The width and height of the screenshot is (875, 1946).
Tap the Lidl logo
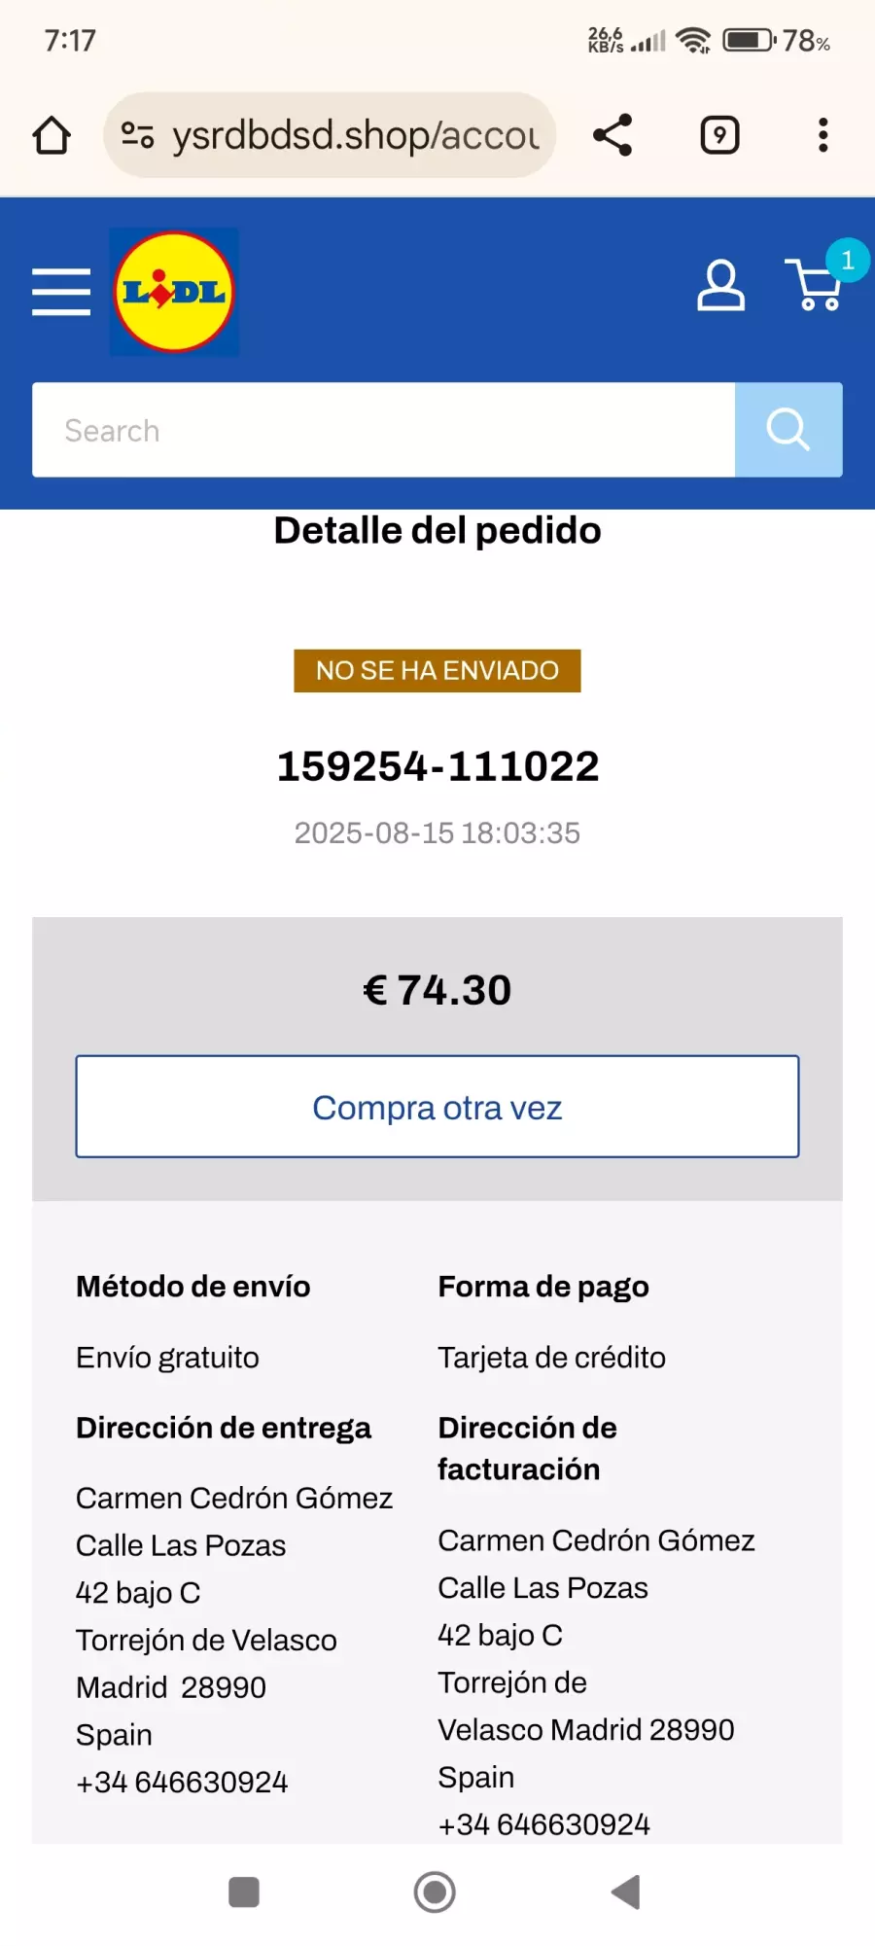pos(174,292)
